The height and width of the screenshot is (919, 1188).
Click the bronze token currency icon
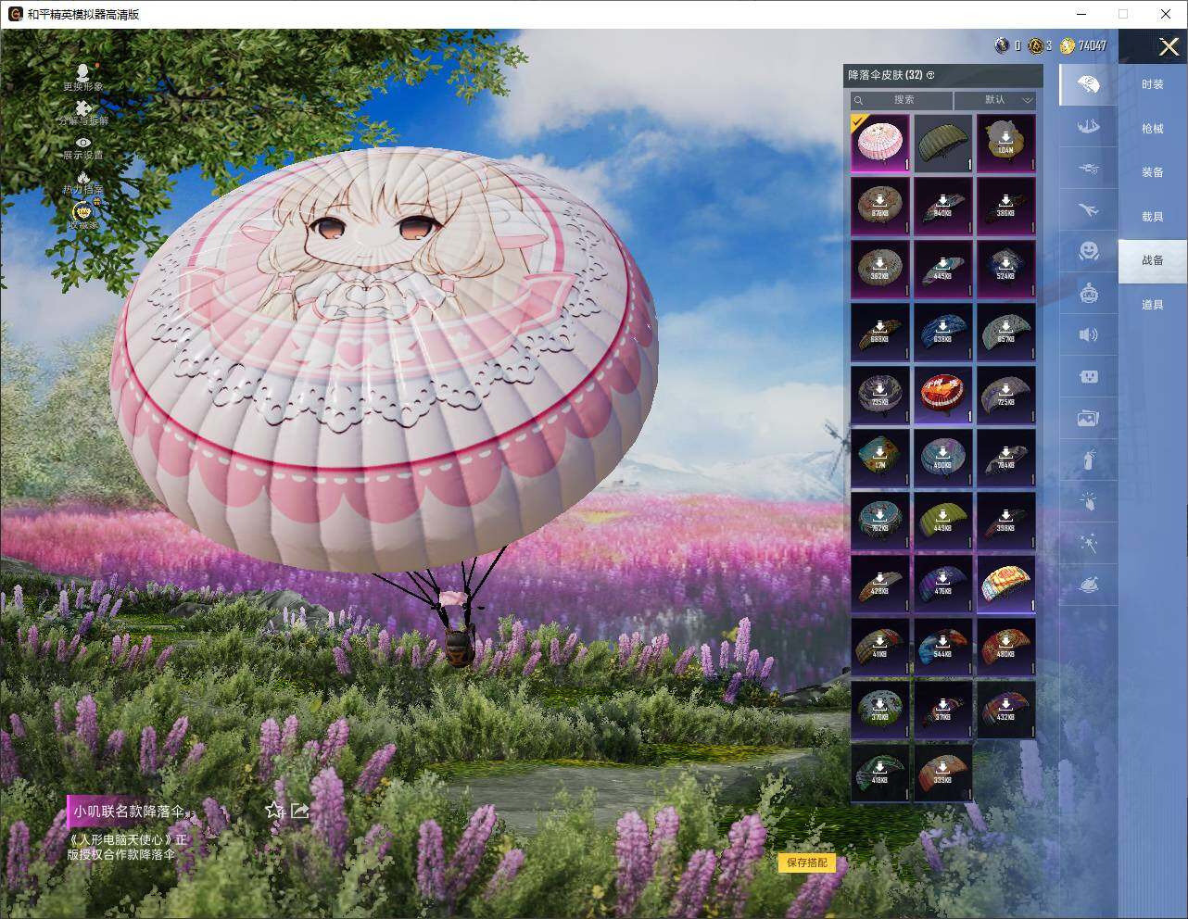[1035, 45]
